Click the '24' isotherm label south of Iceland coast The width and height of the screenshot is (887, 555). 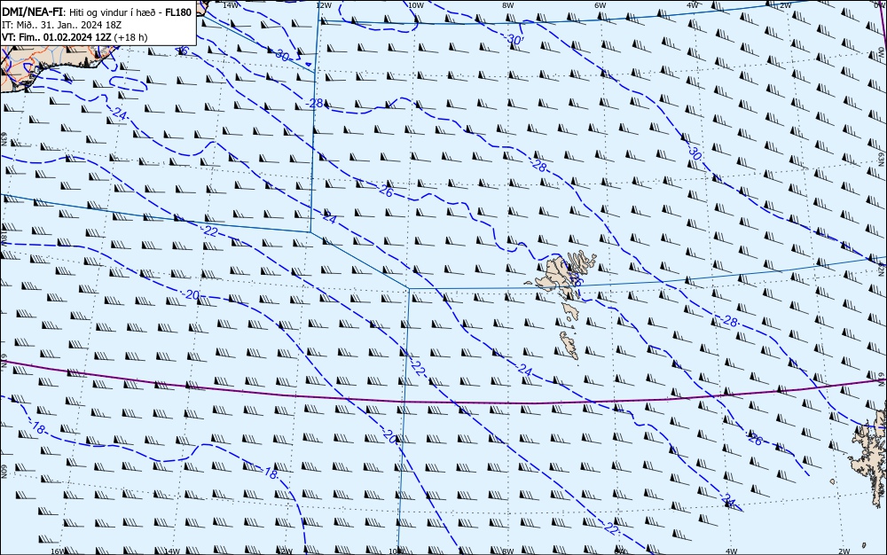click(x=120, y=113)
